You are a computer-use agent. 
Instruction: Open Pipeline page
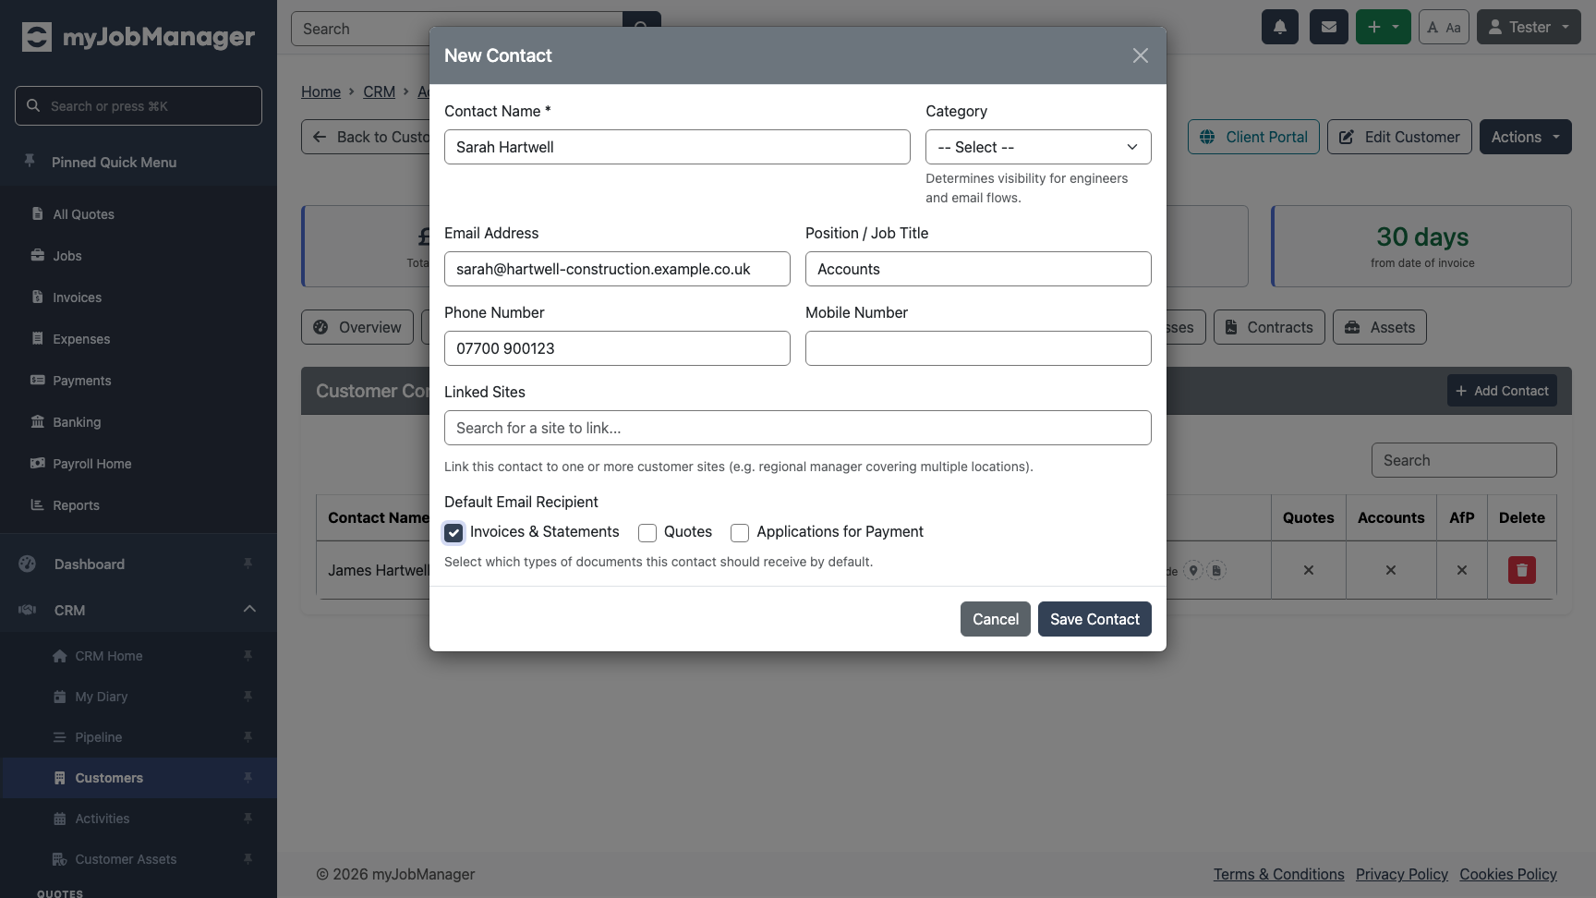point(98,737)
